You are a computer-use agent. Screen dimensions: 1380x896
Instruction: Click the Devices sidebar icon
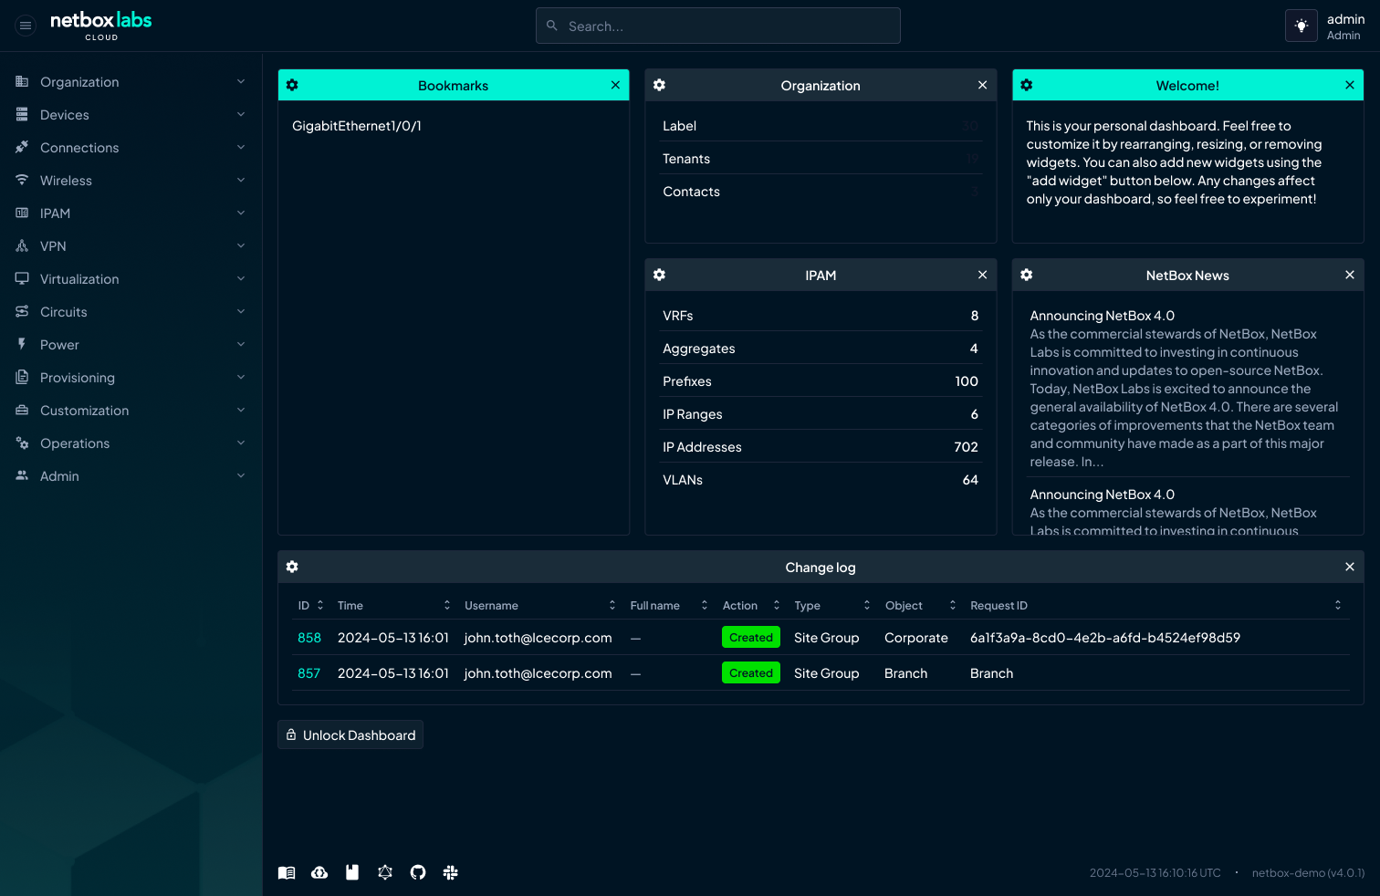point(22,114)
